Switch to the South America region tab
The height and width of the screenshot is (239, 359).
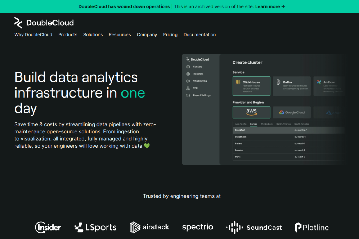[302, 124]
